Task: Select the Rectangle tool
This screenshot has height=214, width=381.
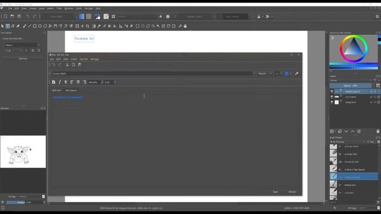Action: [x=35, y=26]
